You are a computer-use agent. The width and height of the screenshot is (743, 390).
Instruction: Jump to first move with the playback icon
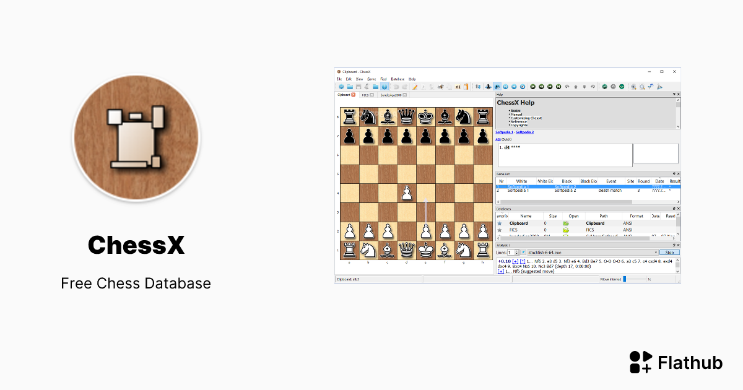click(x=532, y=87)
